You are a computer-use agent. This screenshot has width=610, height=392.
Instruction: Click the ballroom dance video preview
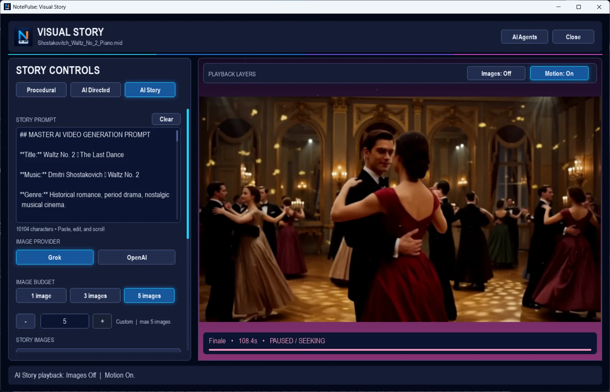pyautogui.click(x=400, y=209)
